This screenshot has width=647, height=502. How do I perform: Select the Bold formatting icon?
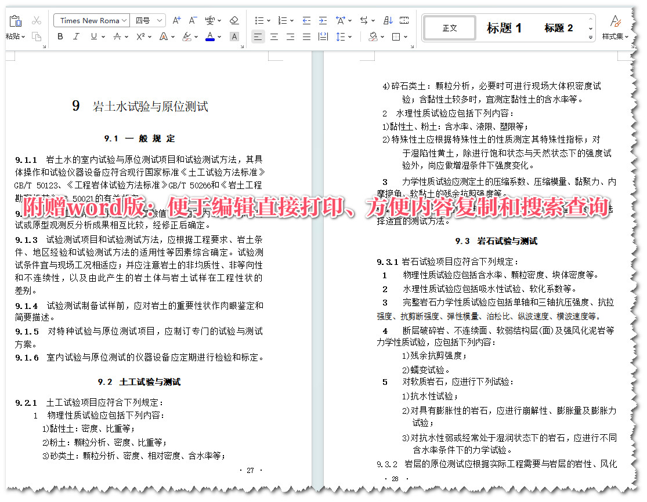click(60, 36)
